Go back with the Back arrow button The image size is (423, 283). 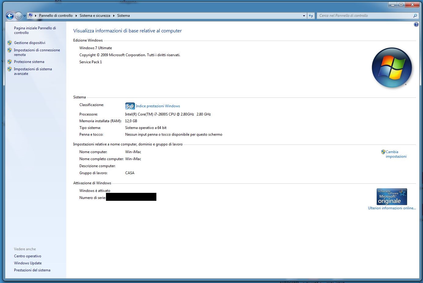click(x=10, y=16)
